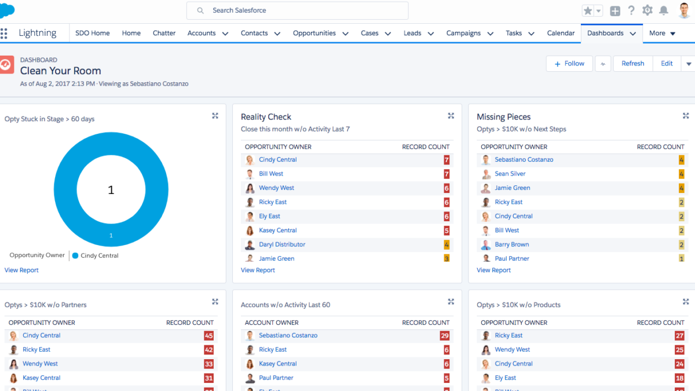Image resolution: width=695 pixels, height=391 pixels.
Task: Click the Salesforce cloud logo
Action: pyautogui.click(x=7, y=10)
